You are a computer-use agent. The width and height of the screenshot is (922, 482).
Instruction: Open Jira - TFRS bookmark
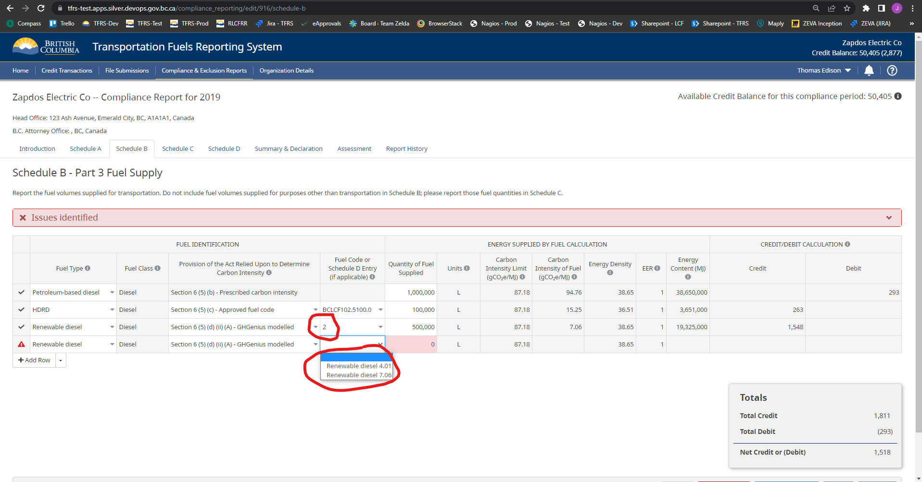tap(275, 23)
